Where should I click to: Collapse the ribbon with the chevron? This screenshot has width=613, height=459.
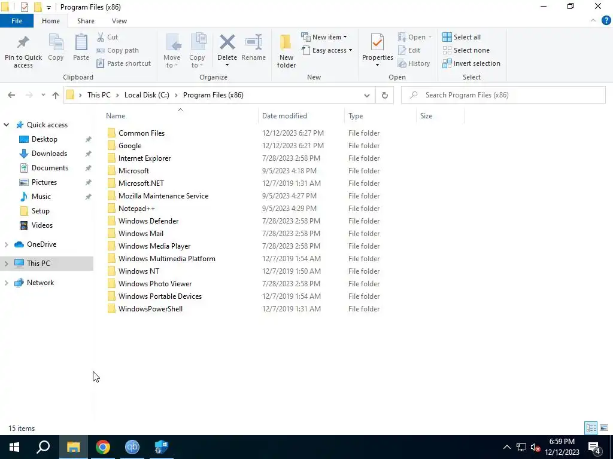(593, 21)
